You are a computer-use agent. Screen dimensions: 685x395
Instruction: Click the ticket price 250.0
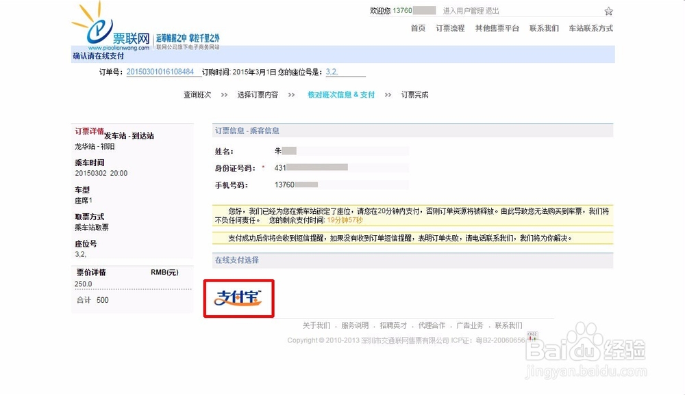[84, 284]
